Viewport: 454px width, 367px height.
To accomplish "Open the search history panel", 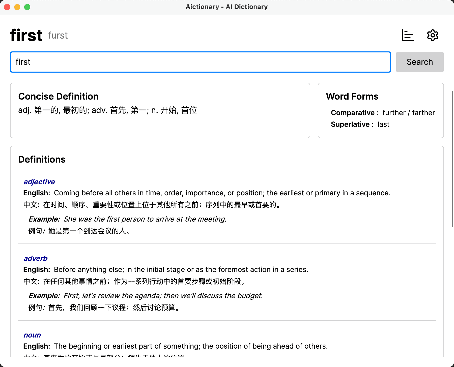I will [x=408, y=35].
